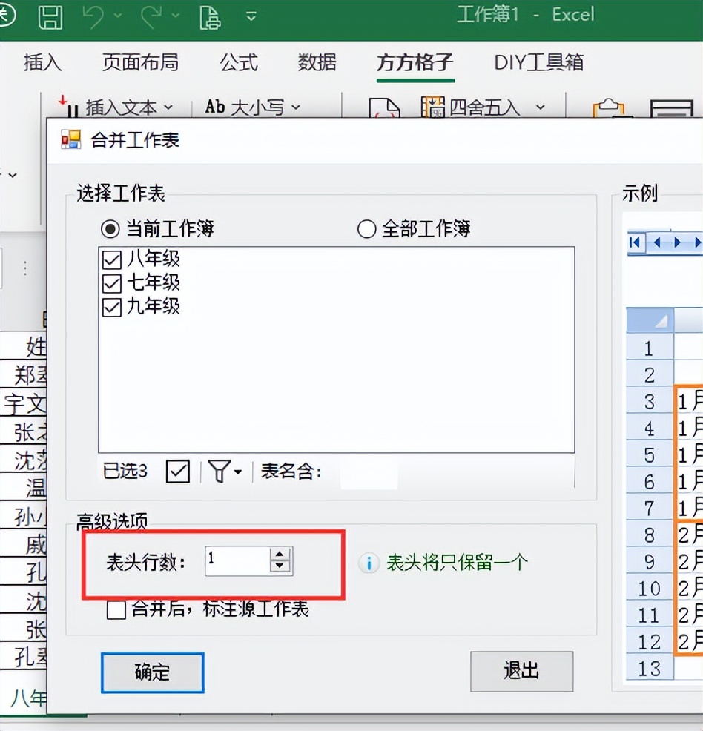
Task: Click the 合并工作表 dialog title icon
Action: (71, 139)
